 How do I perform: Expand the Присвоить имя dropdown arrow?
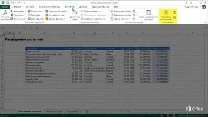(x=99, y=11)
